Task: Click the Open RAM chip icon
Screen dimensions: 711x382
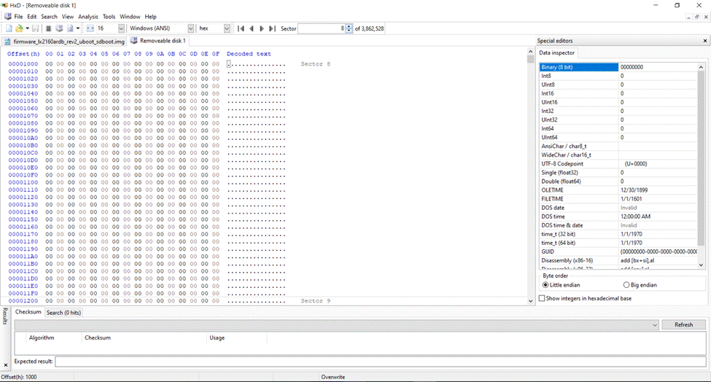Action: point(49,28)
